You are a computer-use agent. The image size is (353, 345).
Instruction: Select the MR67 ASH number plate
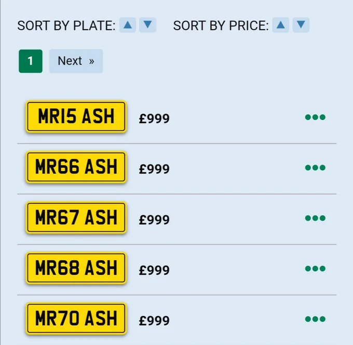pyautogui.click(x=76, y=218)
